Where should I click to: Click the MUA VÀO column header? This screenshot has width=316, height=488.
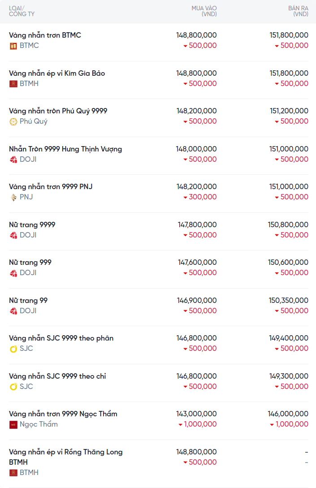click(204, 11)
